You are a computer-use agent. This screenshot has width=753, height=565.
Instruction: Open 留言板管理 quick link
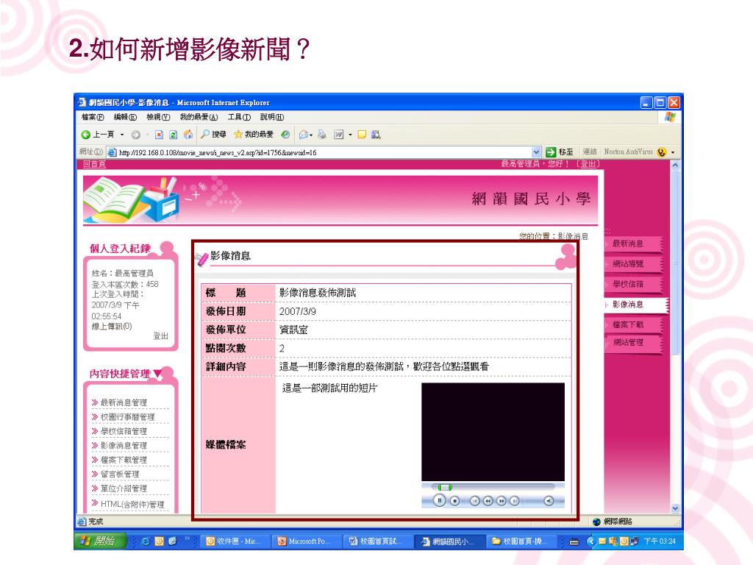click(x=120, y=475)
